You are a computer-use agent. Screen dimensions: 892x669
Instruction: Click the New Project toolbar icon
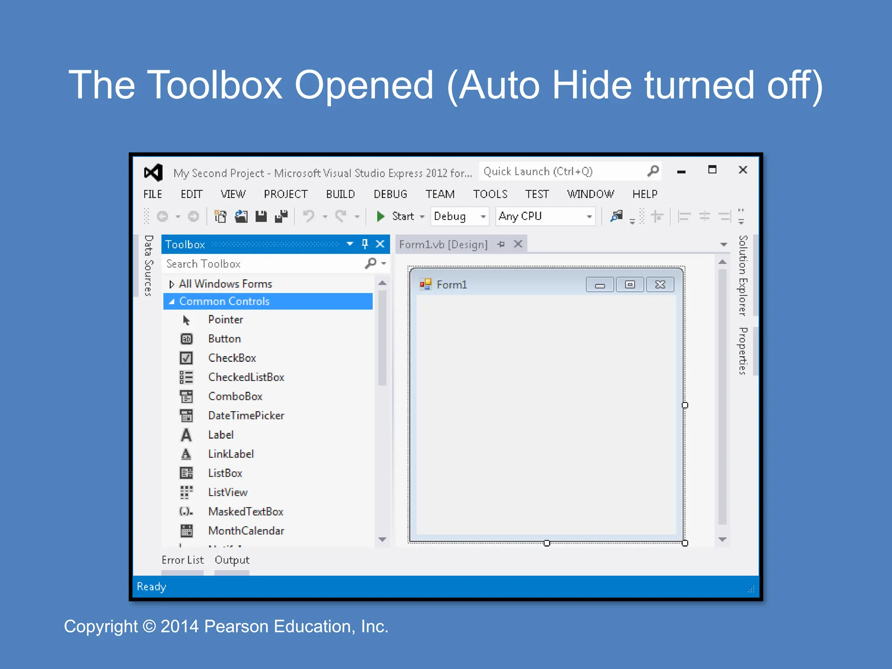(220, 216)
